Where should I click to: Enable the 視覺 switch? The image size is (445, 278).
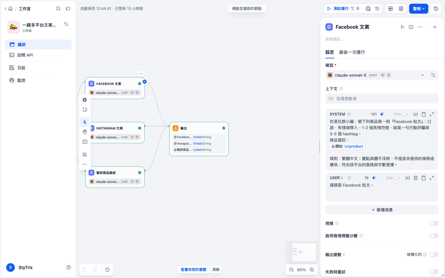(434, 223)
